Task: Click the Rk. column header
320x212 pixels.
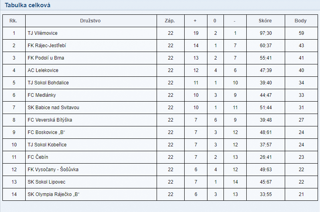Action: click(x=13, y=21)
